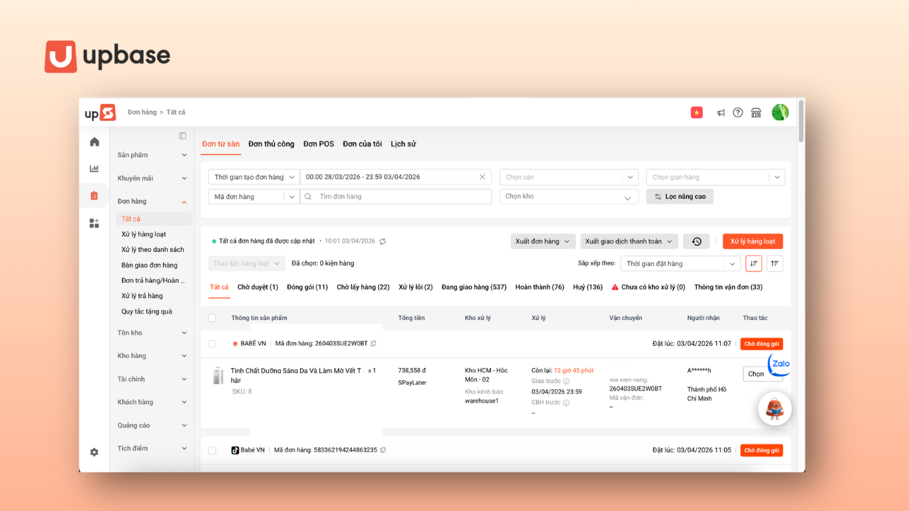Click the orange Xử lý hàng loạt button
The width and height of the screenshot is (909, 511).
(753, 242)
